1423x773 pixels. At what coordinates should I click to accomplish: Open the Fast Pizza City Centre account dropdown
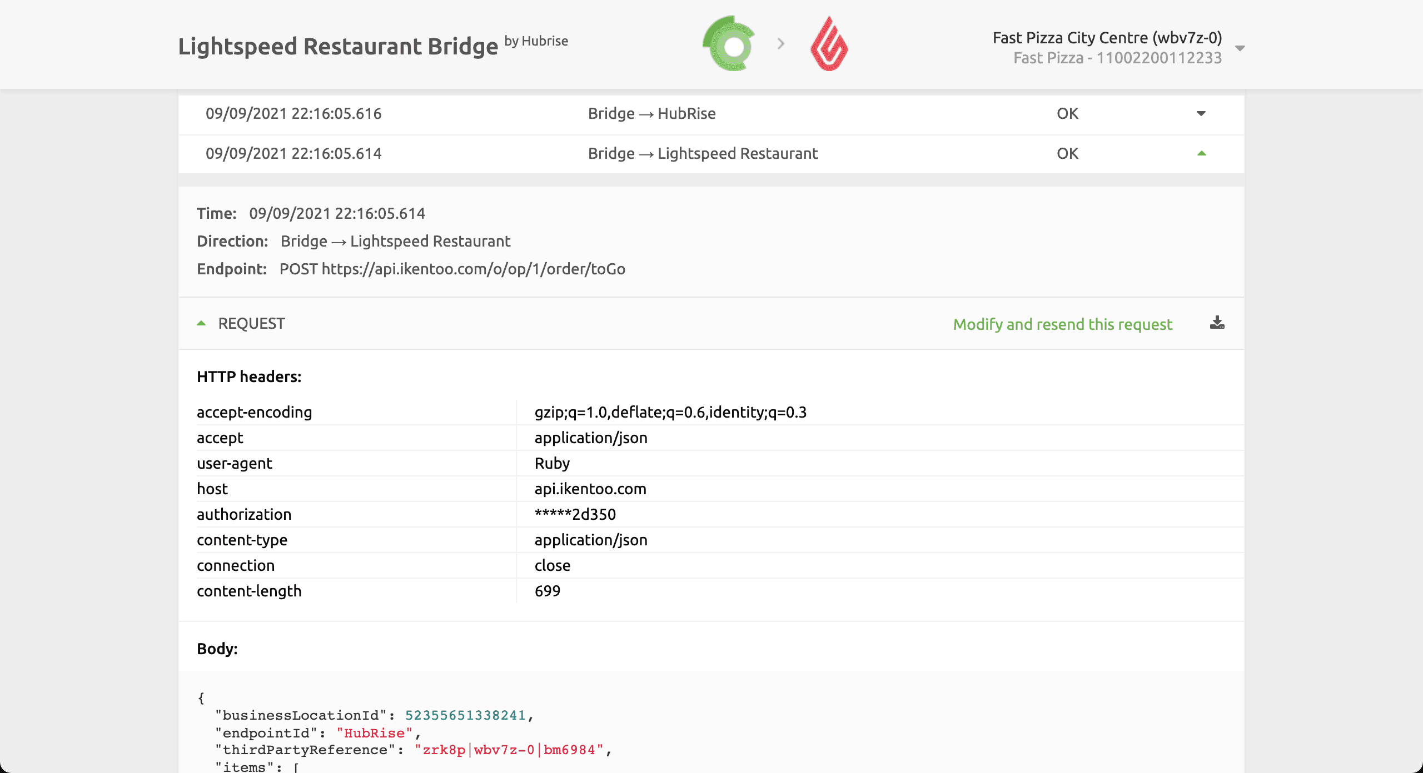point(1239,49)
